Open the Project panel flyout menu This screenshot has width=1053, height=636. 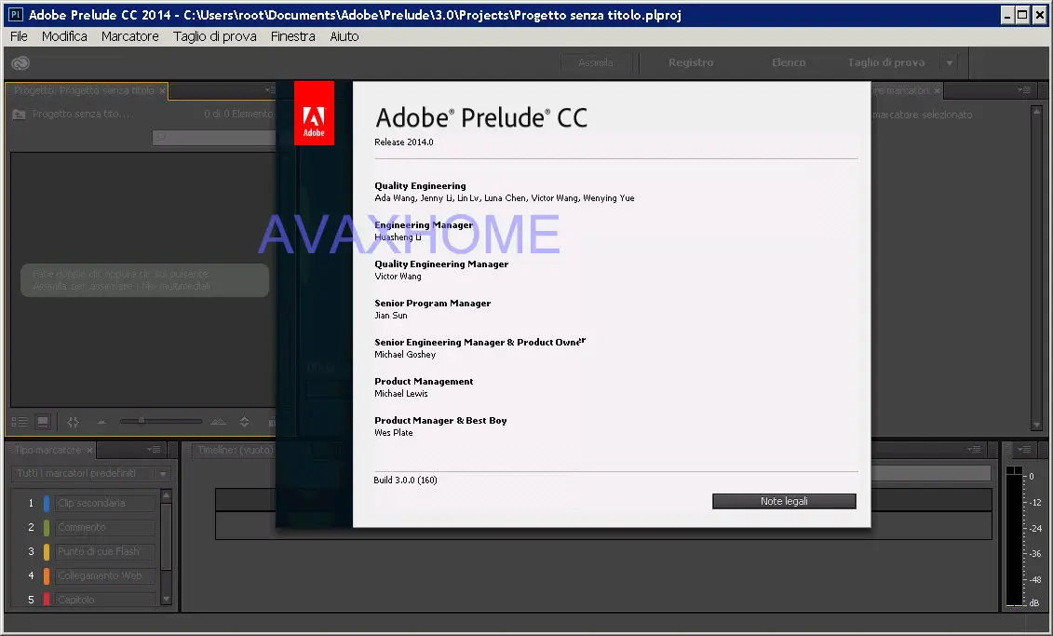(269, 90)
